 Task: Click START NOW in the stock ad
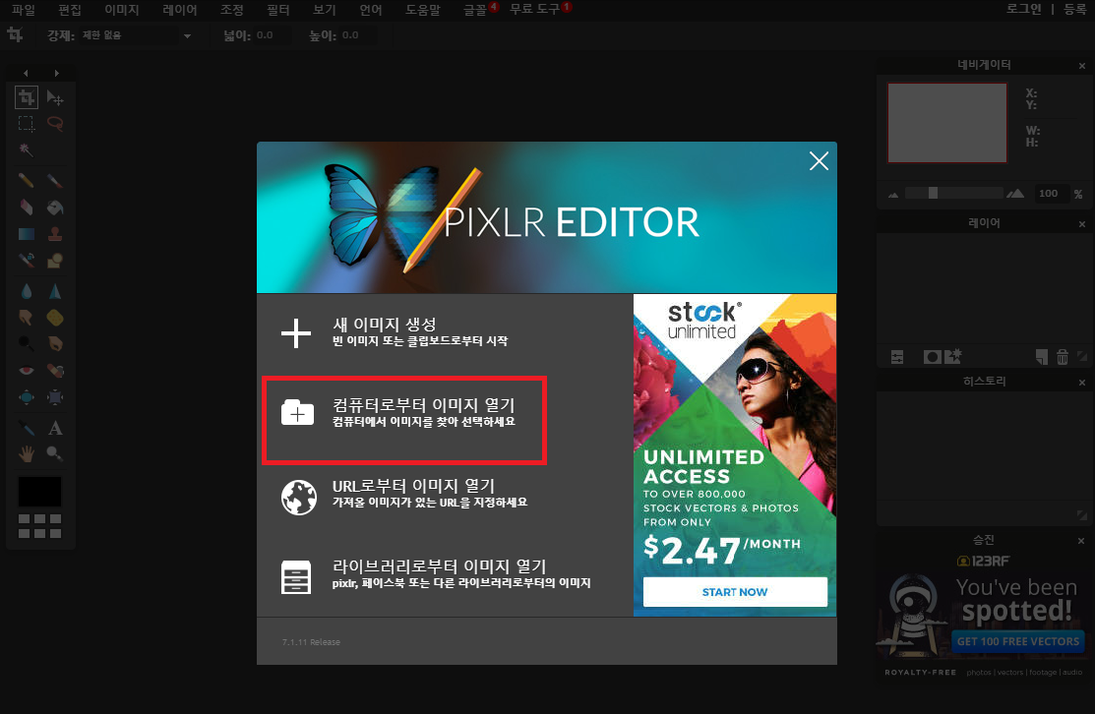735,592
